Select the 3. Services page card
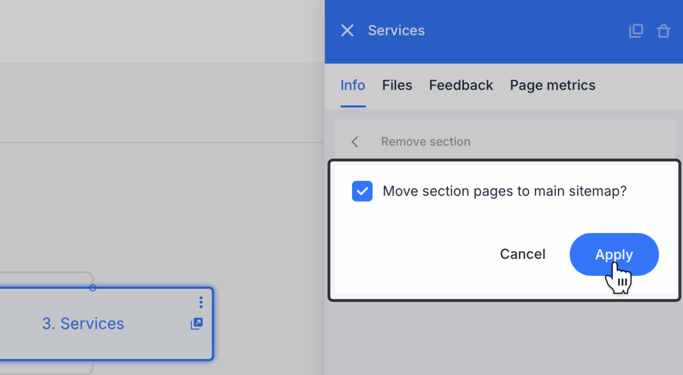 (106, 324)
